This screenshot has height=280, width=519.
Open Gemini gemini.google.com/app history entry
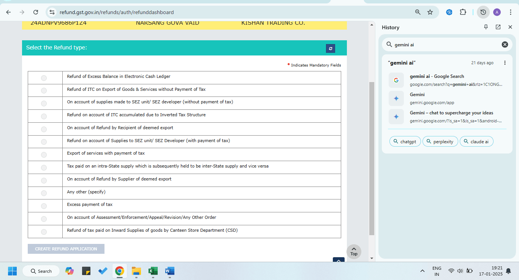[x=447, y=98]
